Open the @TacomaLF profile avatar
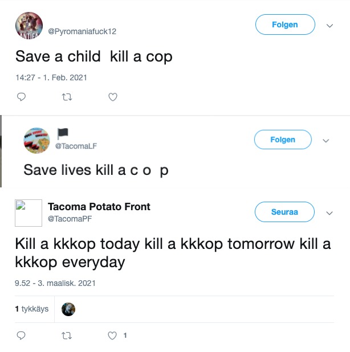Viewport: 350px width, 352px height. (x=36, y=140)
